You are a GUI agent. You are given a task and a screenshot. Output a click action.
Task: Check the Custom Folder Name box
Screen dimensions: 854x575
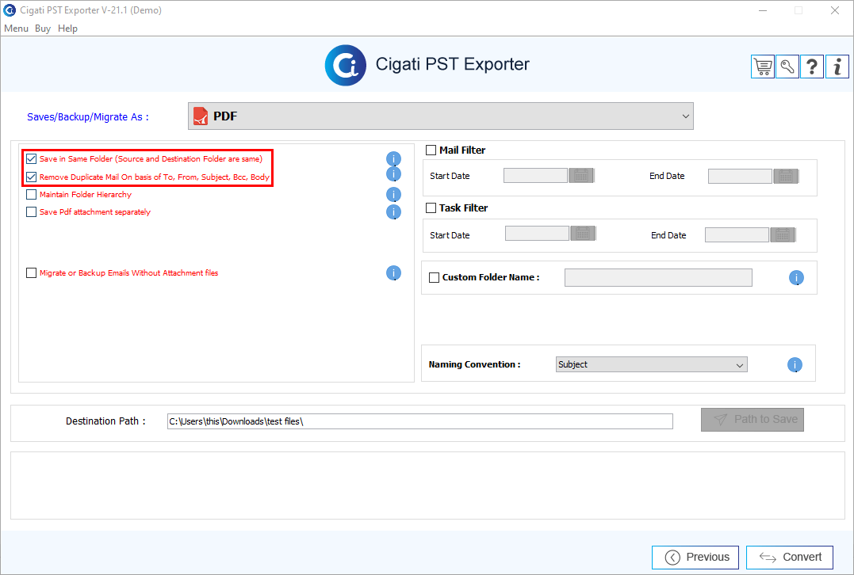pyautogui.click(x=434, y=277)
